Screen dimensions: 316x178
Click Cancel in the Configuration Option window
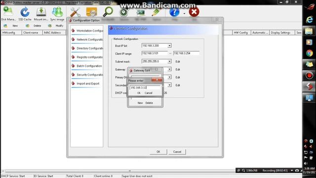[177, 152]
